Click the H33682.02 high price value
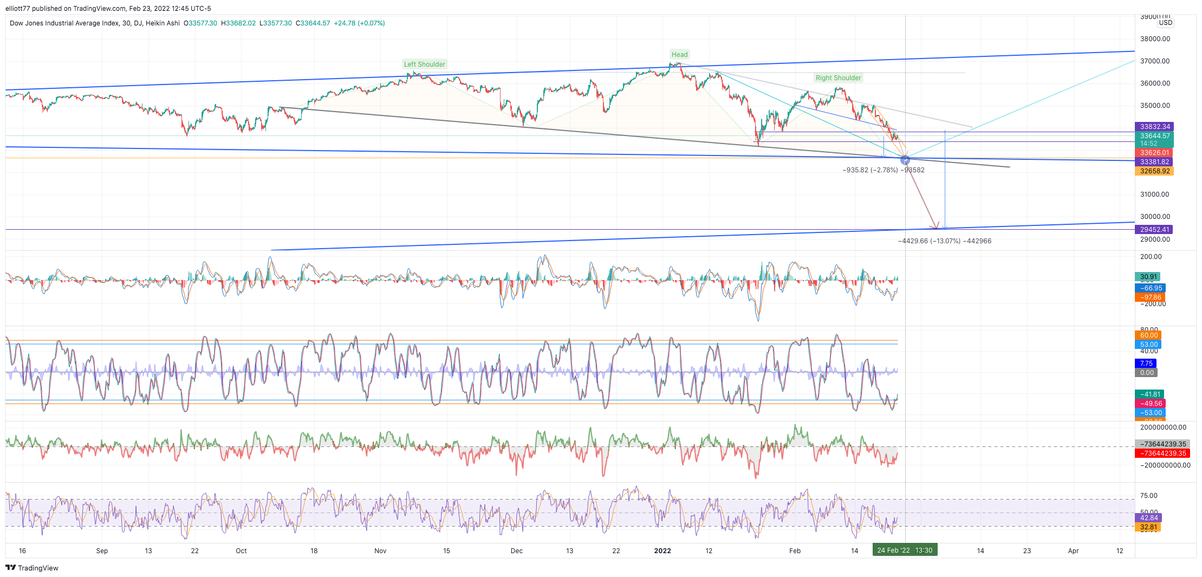Image resolution: width=1202 pixels, height=577 pixels. 238,23
